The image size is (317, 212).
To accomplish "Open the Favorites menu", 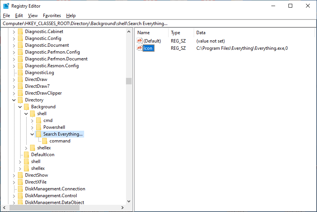I will click(x=52, y=16).
